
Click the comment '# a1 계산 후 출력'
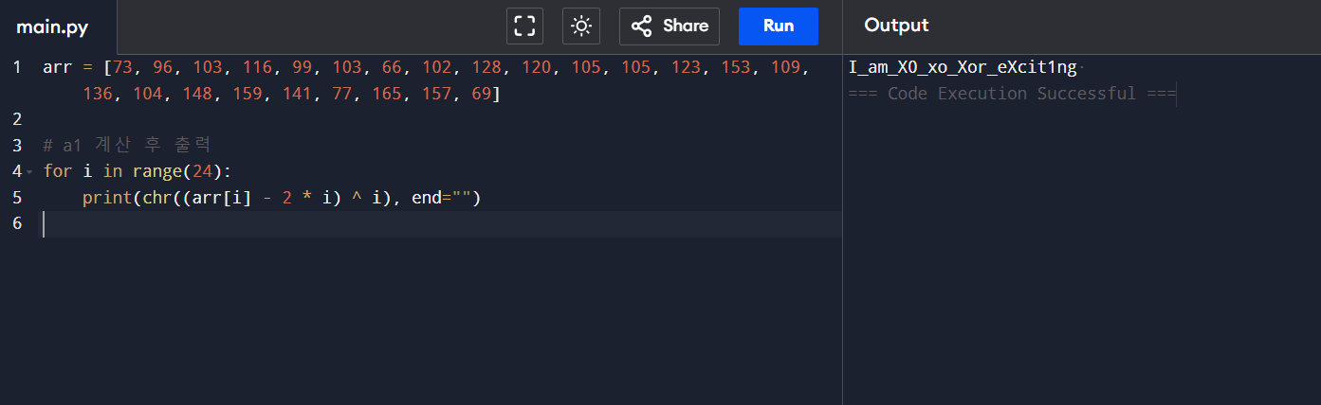pos(127,146)
